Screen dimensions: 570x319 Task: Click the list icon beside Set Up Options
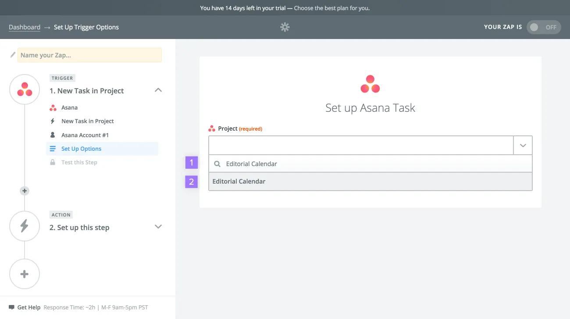point(53,149)
